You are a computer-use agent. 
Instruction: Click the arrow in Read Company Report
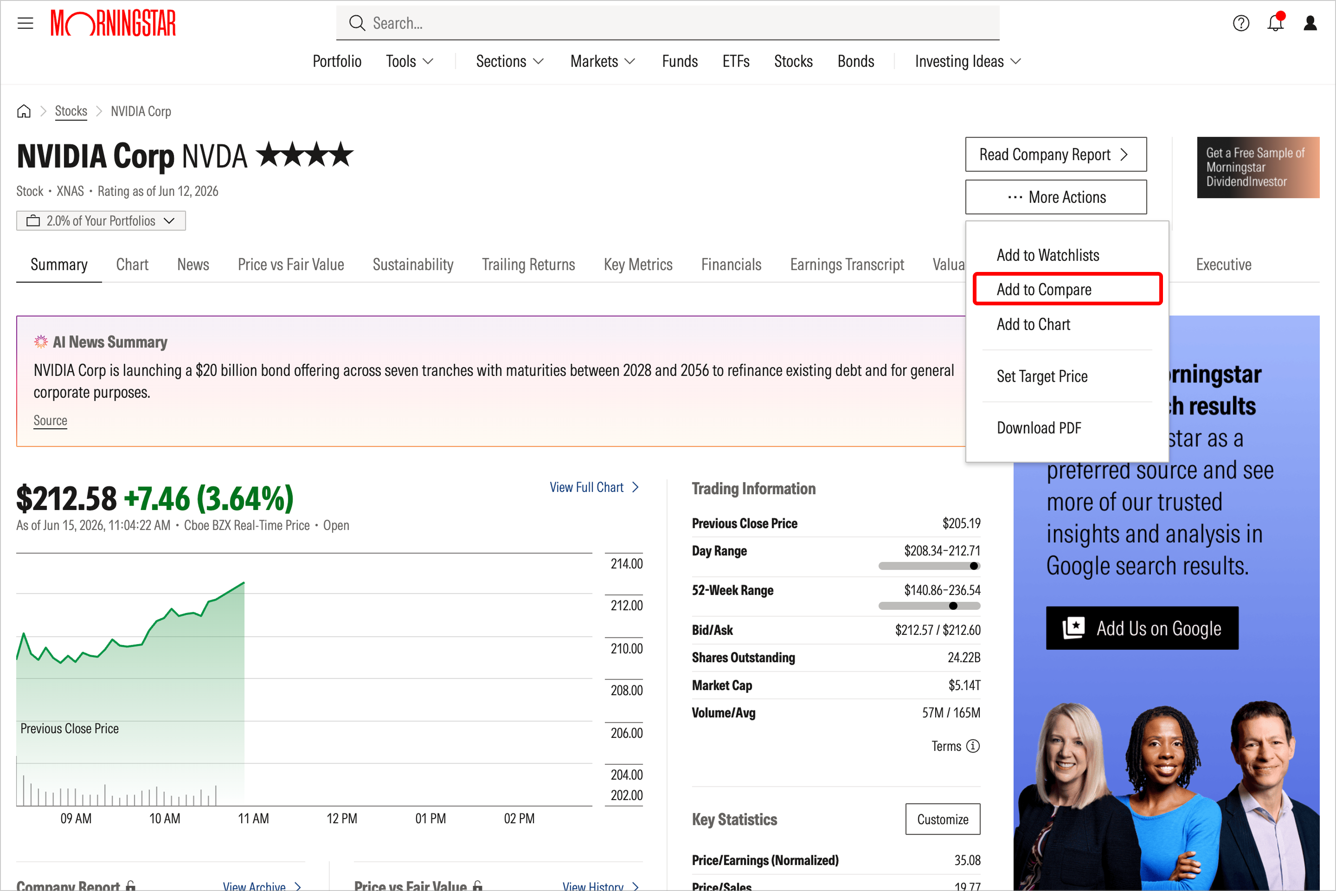click(1124, 155)
